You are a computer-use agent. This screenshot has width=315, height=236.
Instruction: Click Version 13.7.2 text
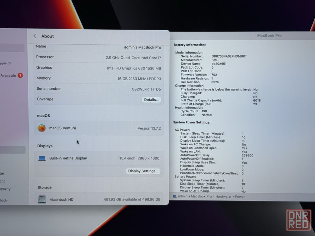(149, 128)
